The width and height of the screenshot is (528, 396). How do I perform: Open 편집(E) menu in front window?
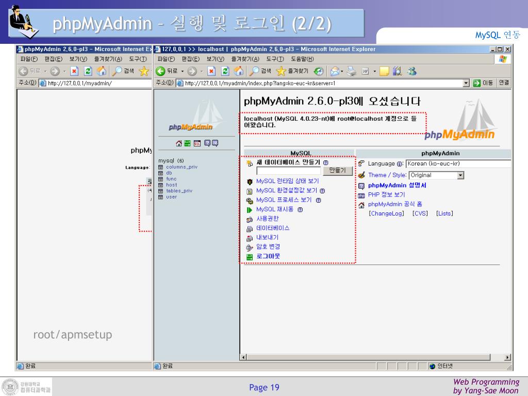[x=191, y=59]
